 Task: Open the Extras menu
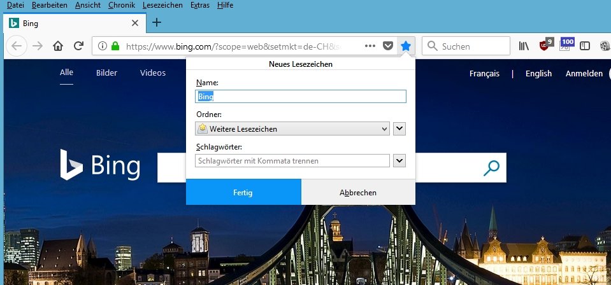point(200,5)
